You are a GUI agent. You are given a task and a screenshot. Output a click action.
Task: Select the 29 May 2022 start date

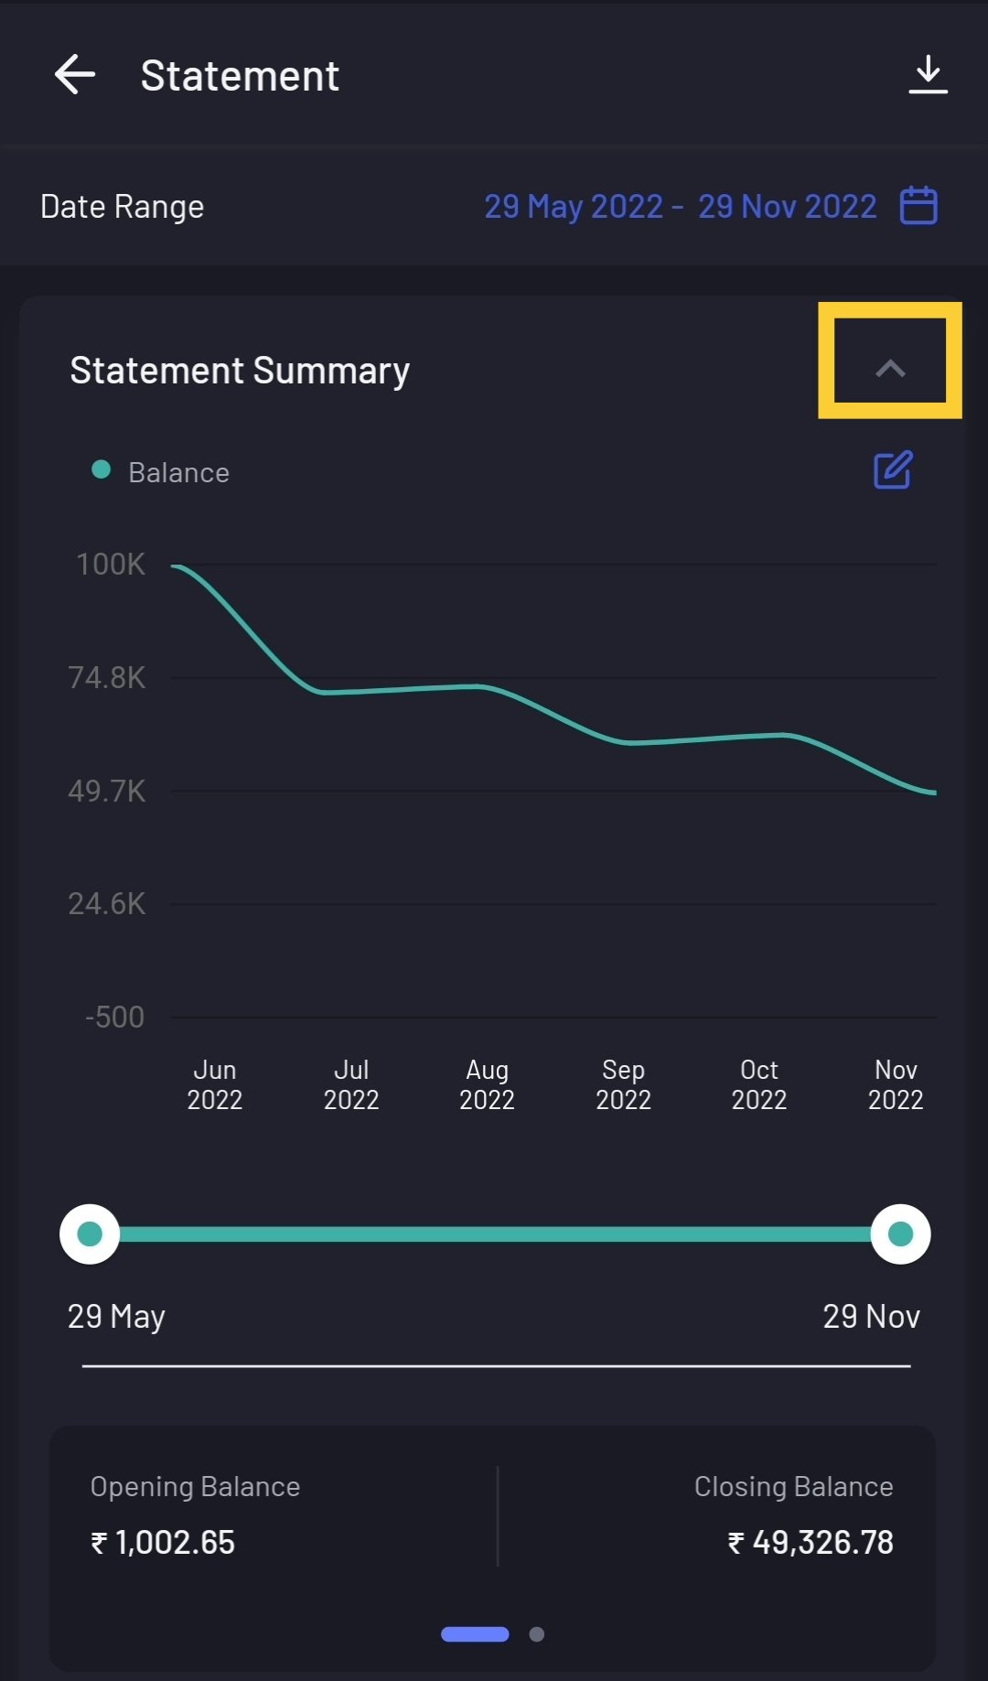(x=574, y=207)
